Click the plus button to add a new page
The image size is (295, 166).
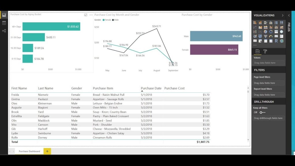47,151
